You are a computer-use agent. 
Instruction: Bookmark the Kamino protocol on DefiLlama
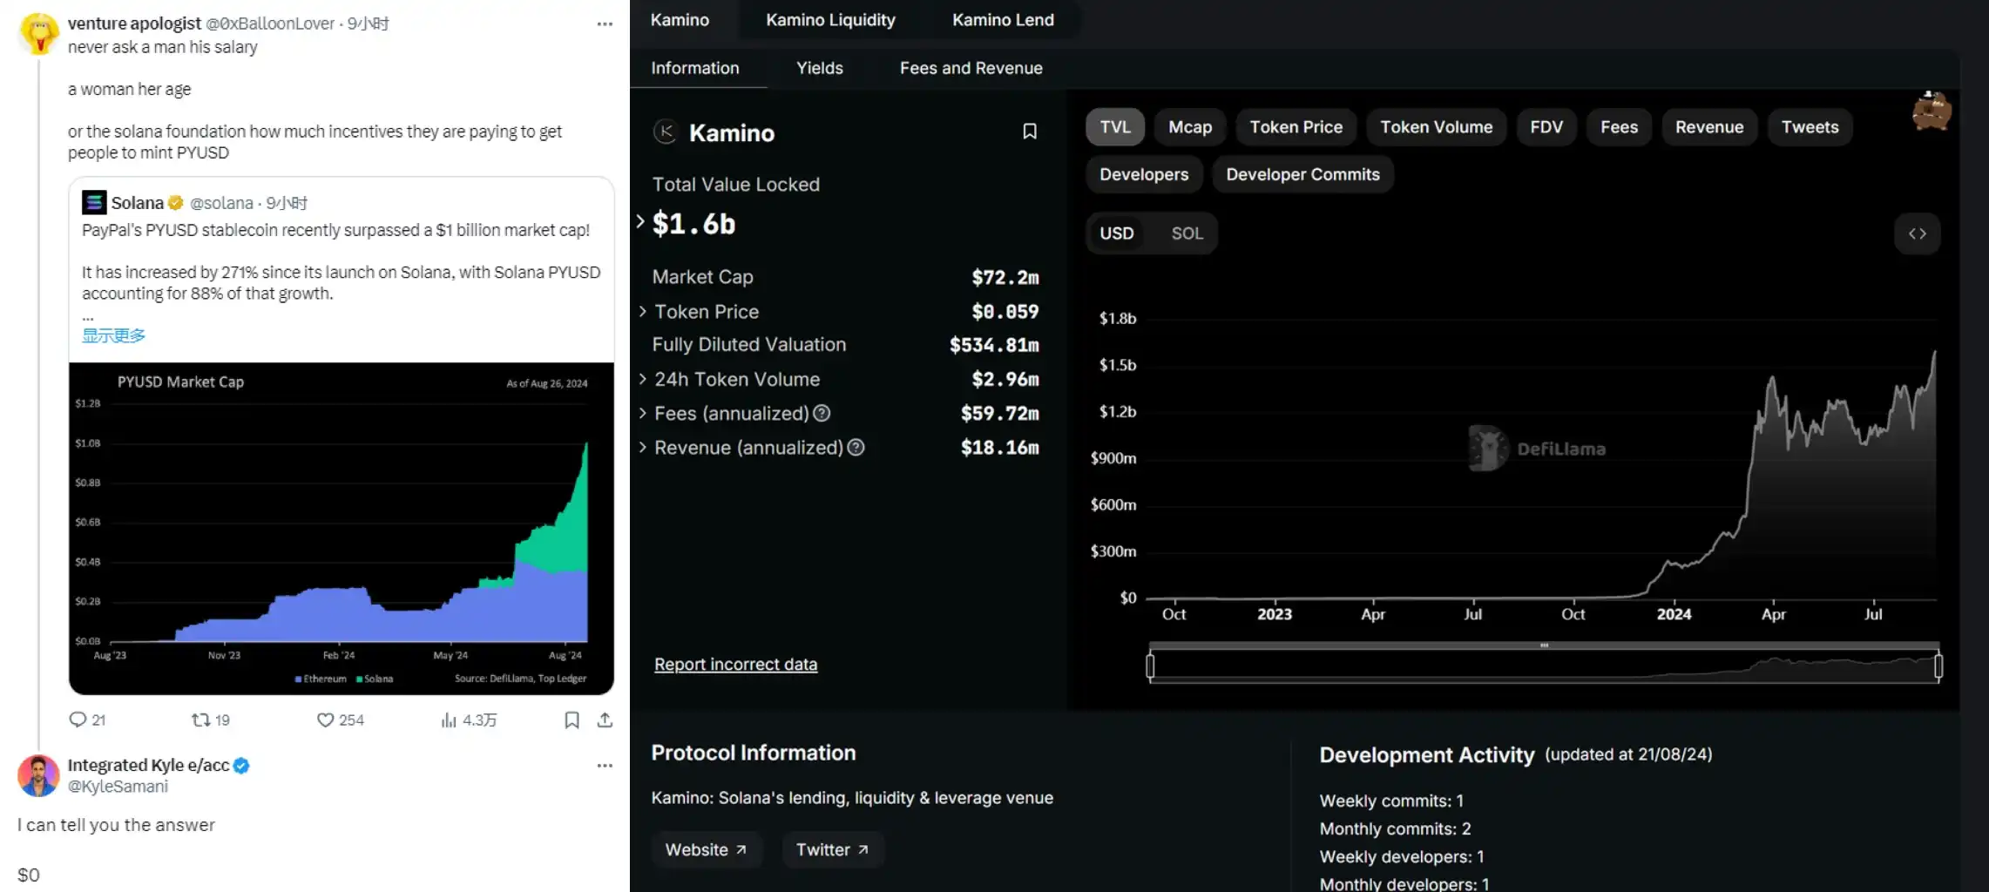tap(1030, 132)
